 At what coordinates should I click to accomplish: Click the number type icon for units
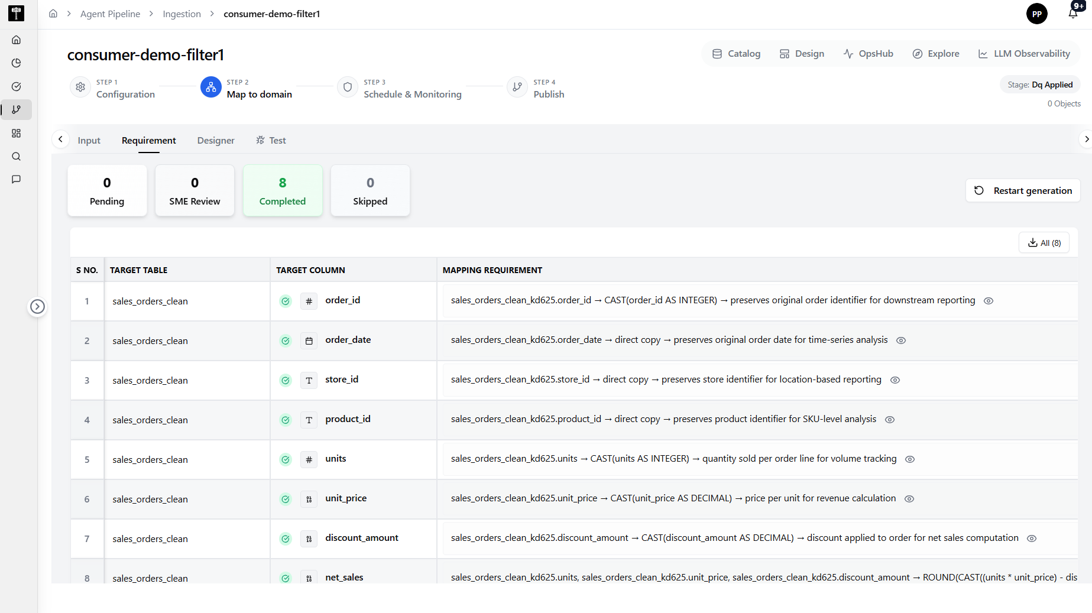click(x=309, y=459)
